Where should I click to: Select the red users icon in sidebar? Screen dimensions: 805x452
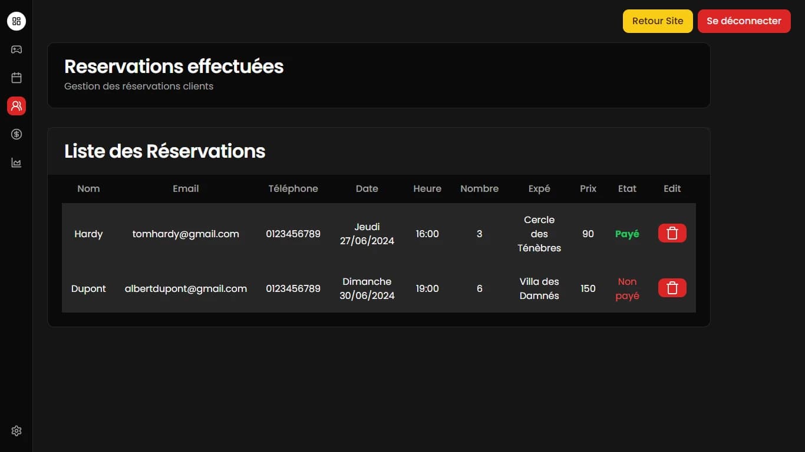[x=17, y=106]
